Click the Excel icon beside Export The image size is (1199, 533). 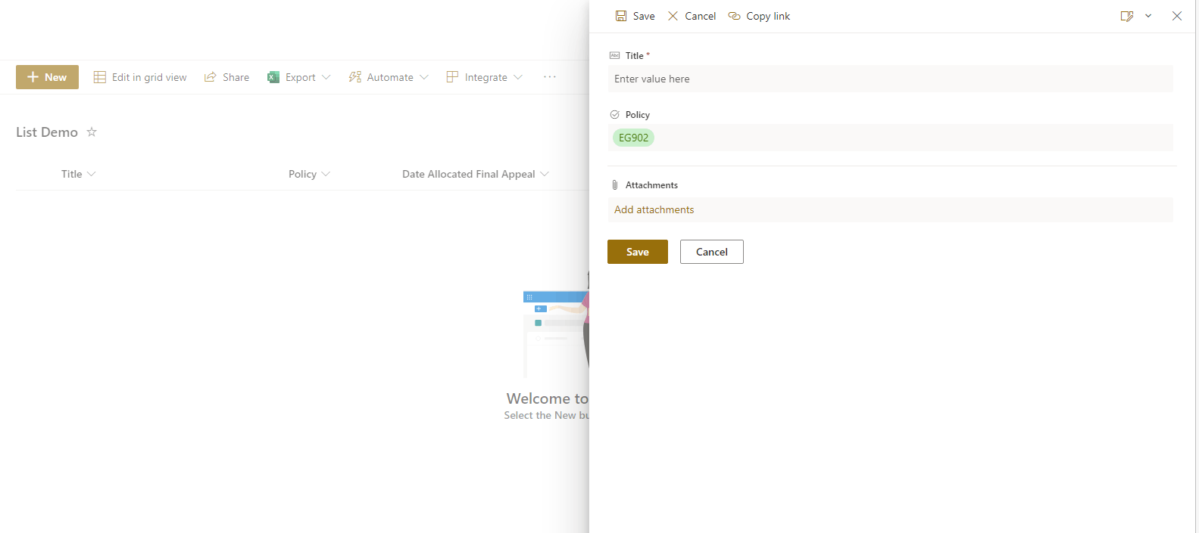[273, 77]
